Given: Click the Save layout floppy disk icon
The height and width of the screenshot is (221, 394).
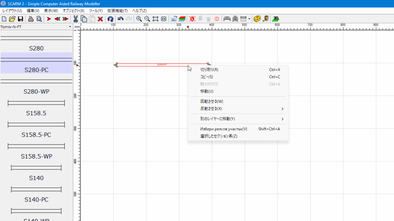Looking at the screenshot, I should [20, 19].
